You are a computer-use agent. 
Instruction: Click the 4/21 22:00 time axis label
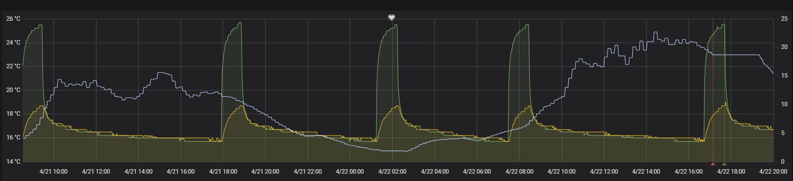(x=308, y=172)
